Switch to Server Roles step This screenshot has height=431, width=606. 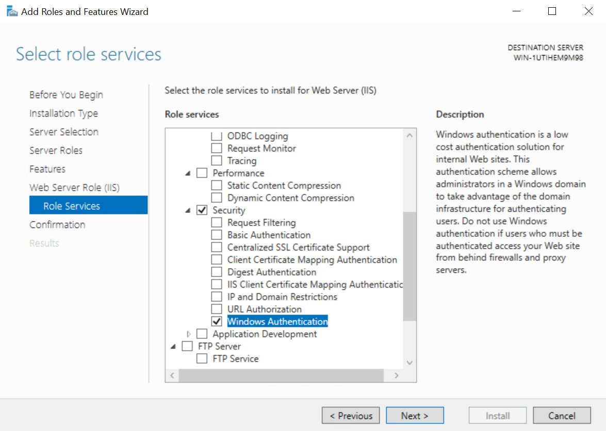tap(56, 151)
